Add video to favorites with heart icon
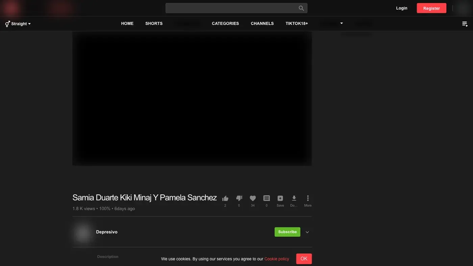This screenshot has width=473, height=266. (x=253, y=198)
